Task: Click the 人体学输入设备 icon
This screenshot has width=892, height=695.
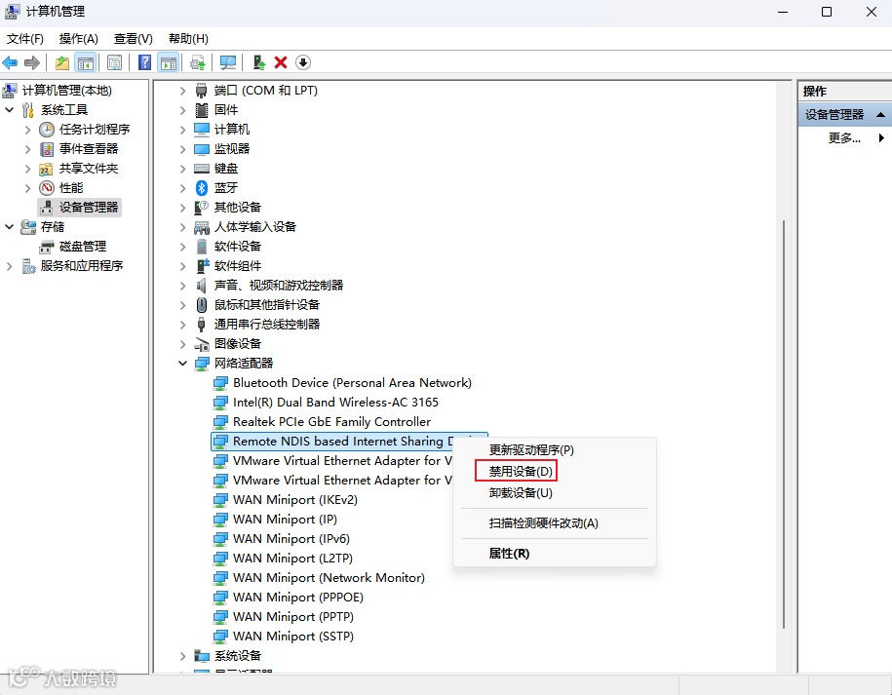Action: (202, 227)
